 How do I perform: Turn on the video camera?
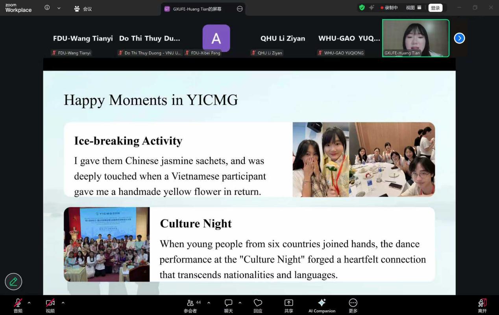pos(50,305)
